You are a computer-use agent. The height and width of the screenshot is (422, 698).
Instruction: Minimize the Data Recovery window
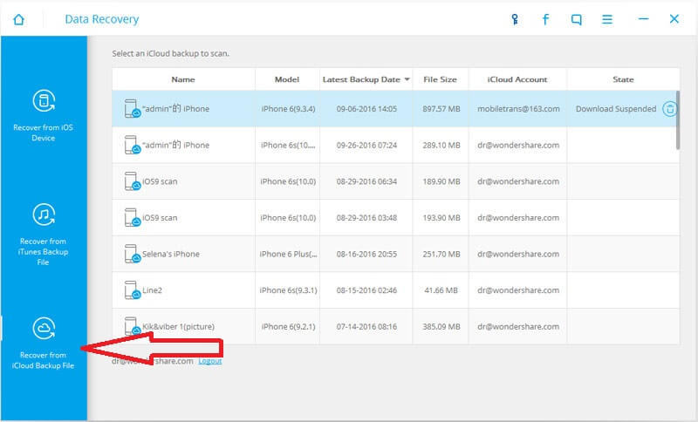tap(643, 19)
